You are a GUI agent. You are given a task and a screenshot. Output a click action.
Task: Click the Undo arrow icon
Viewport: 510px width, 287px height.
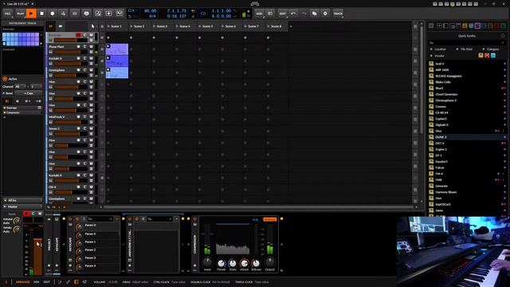[x=293, y=14]
